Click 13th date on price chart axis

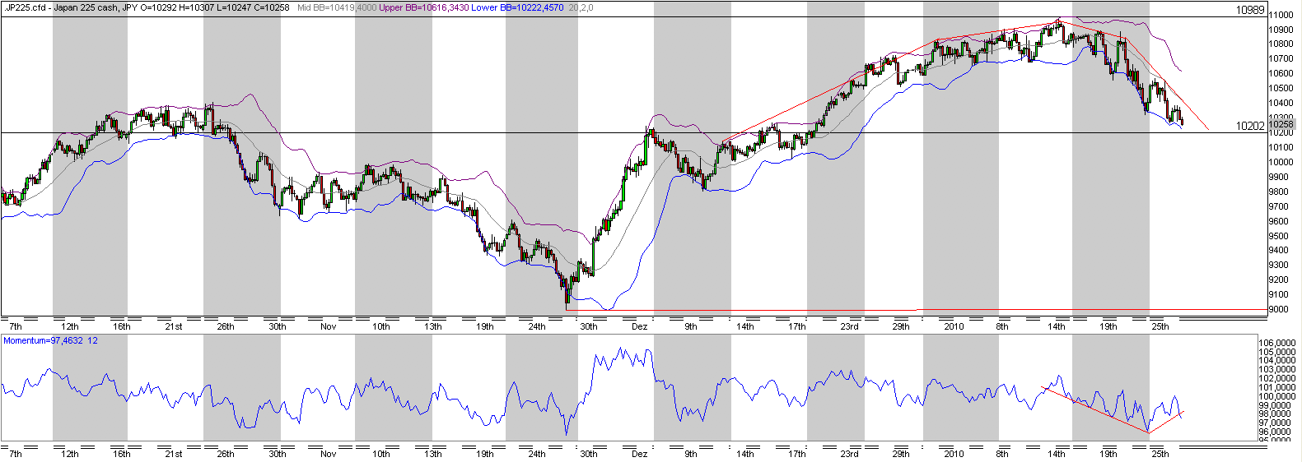[x=432, y=326]
